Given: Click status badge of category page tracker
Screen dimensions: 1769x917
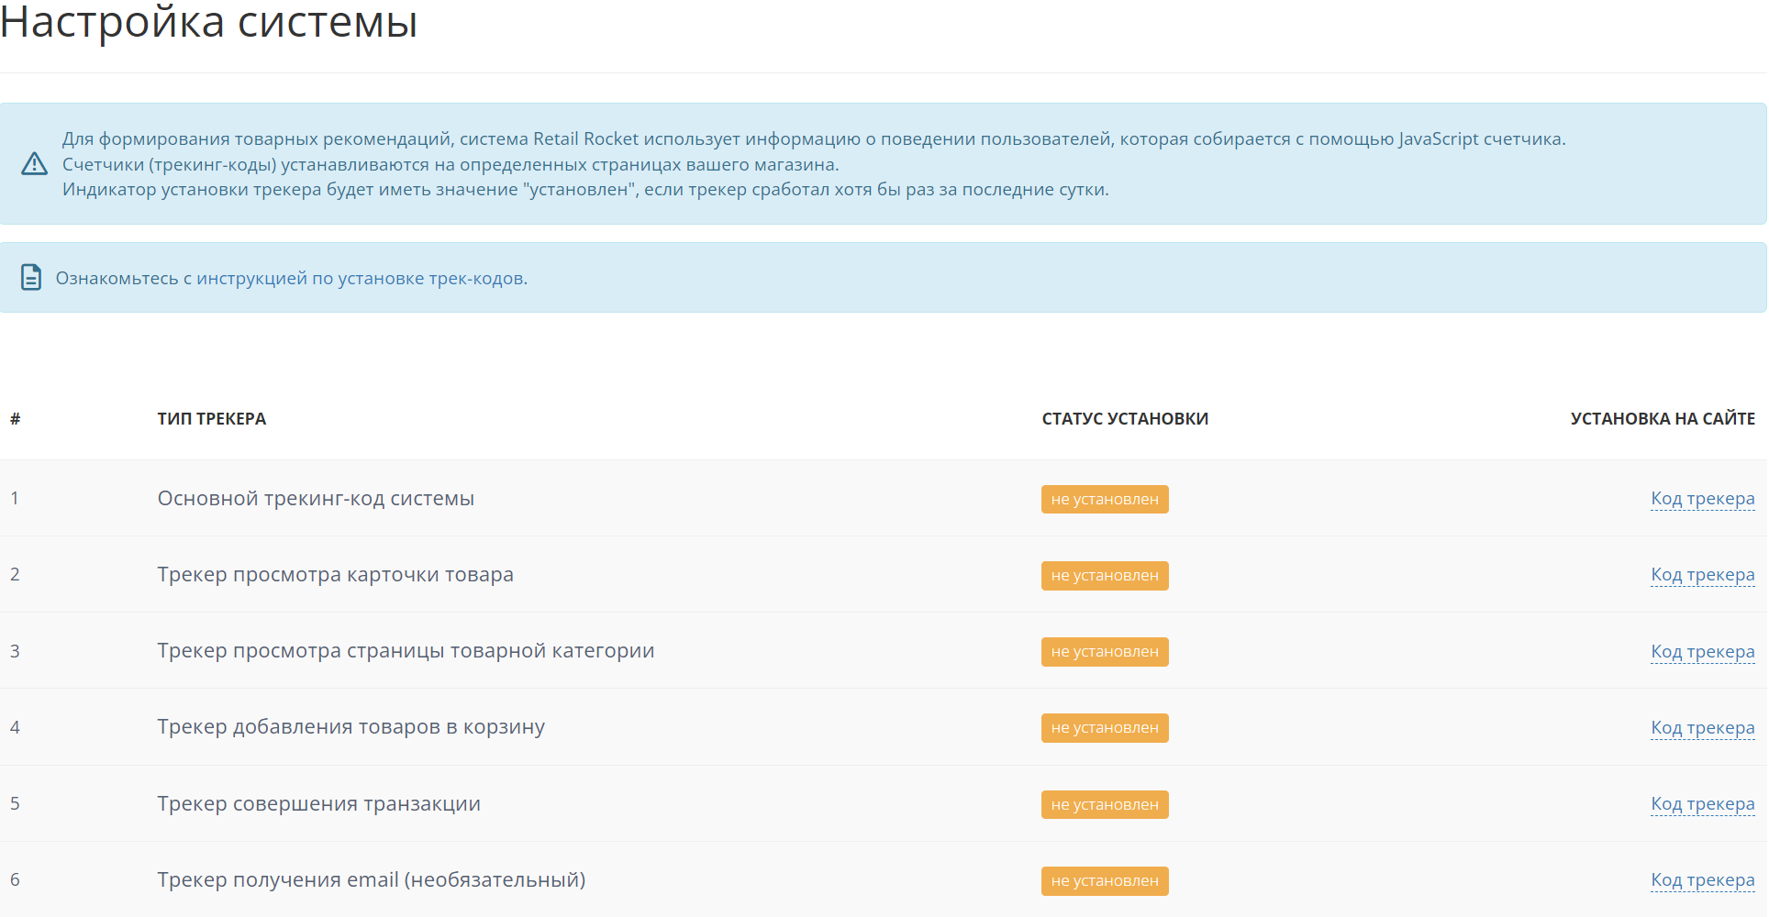Looking at the screenshot, I should click(x=1104, y=652).
